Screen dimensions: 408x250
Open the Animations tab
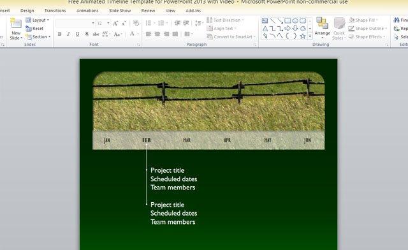(87, 11)
